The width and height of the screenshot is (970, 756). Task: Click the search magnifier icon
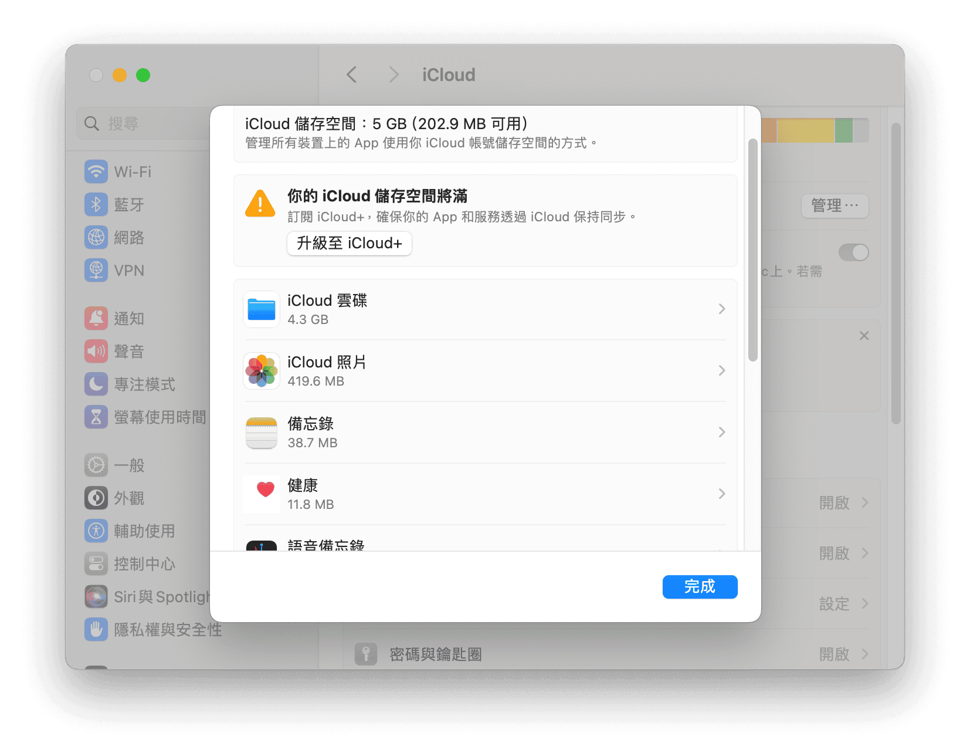91,123
